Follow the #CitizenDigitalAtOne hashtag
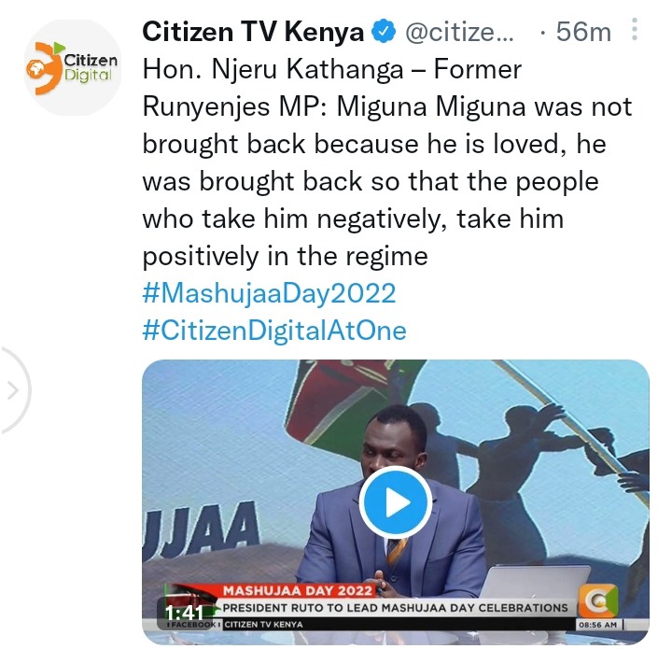 274,331
